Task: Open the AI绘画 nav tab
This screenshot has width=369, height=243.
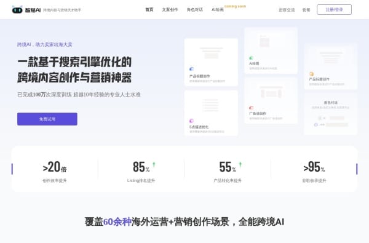Action: point(218,10)
